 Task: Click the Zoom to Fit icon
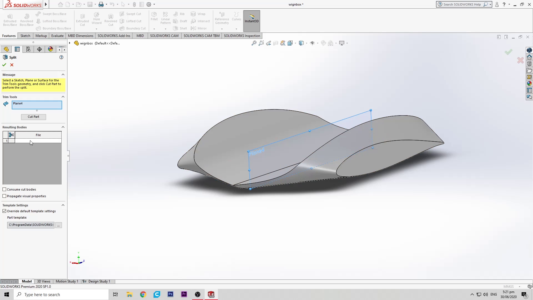(254, 43)
